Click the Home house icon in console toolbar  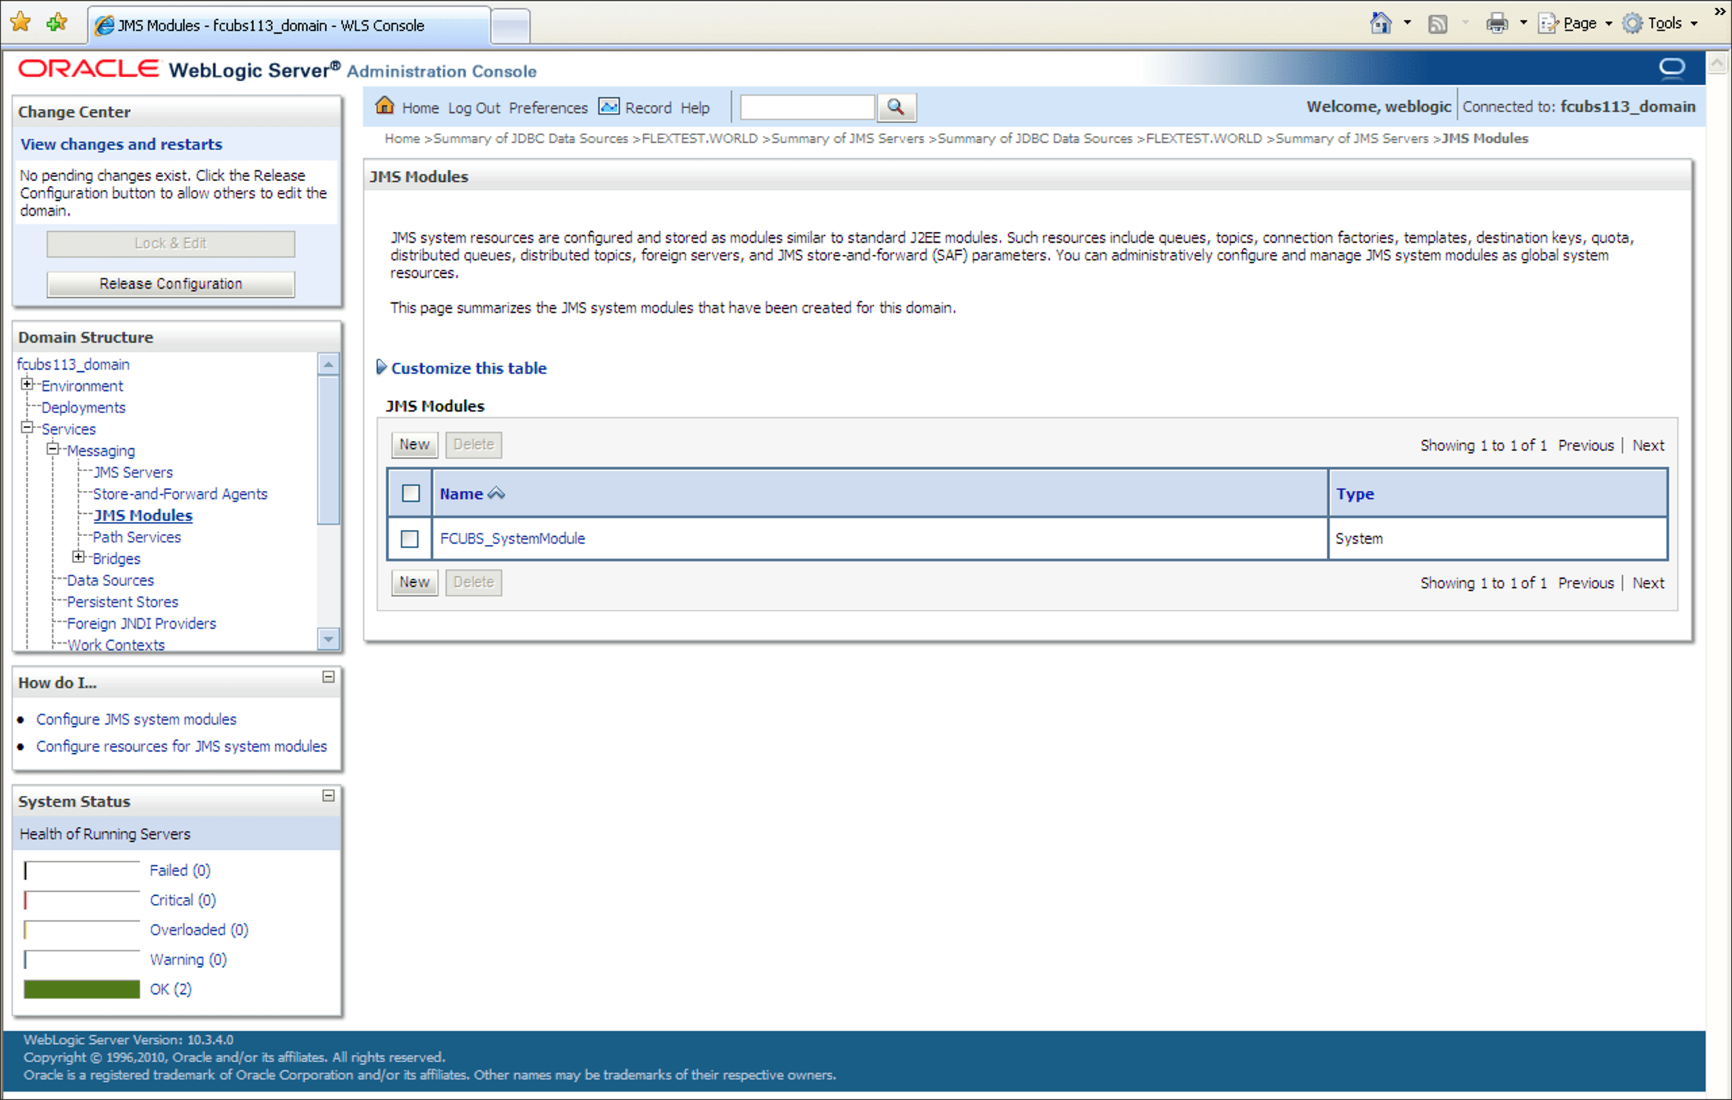[x=385, y=106]
